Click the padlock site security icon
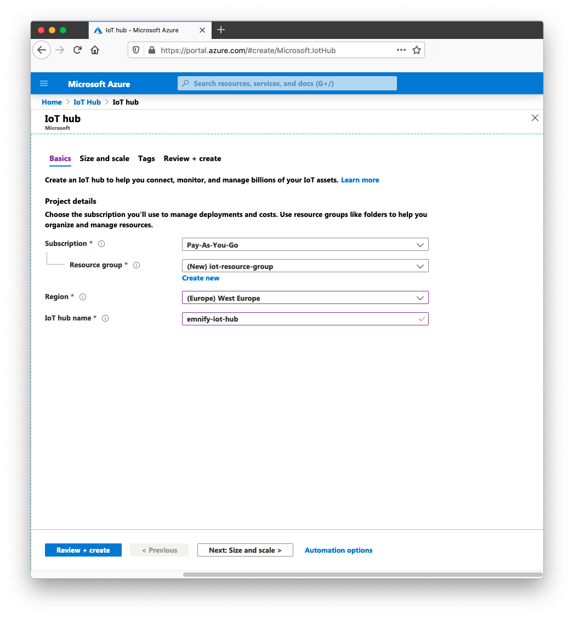Screen dimensions: 574x619 152,50
